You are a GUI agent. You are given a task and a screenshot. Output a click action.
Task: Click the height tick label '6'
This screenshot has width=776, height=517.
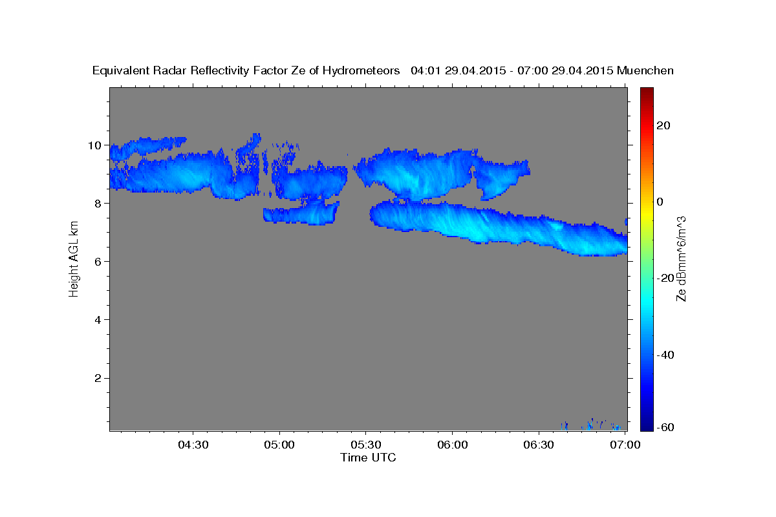(98, 262)
